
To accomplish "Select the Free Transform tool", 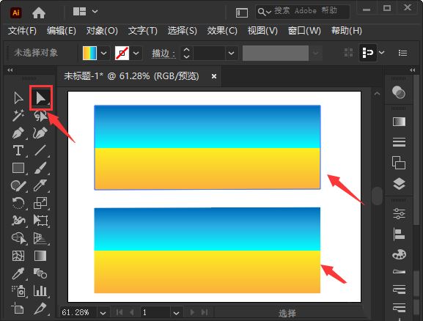I will point(40,221).
